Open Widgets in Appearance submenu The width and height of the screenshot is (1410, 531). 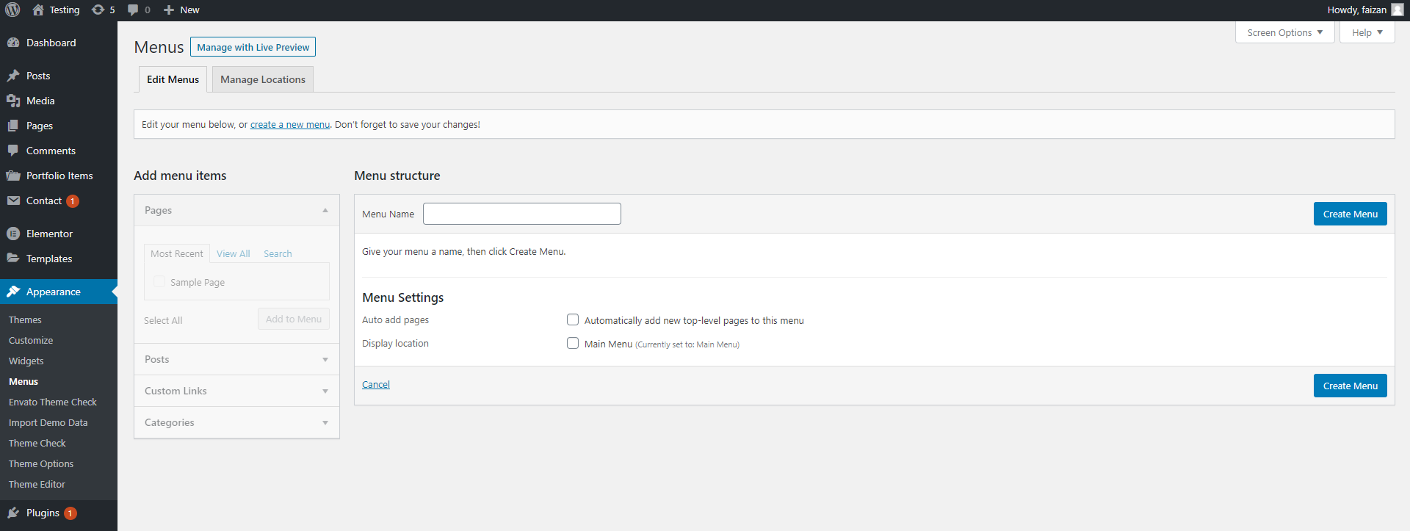click(26, 361)
